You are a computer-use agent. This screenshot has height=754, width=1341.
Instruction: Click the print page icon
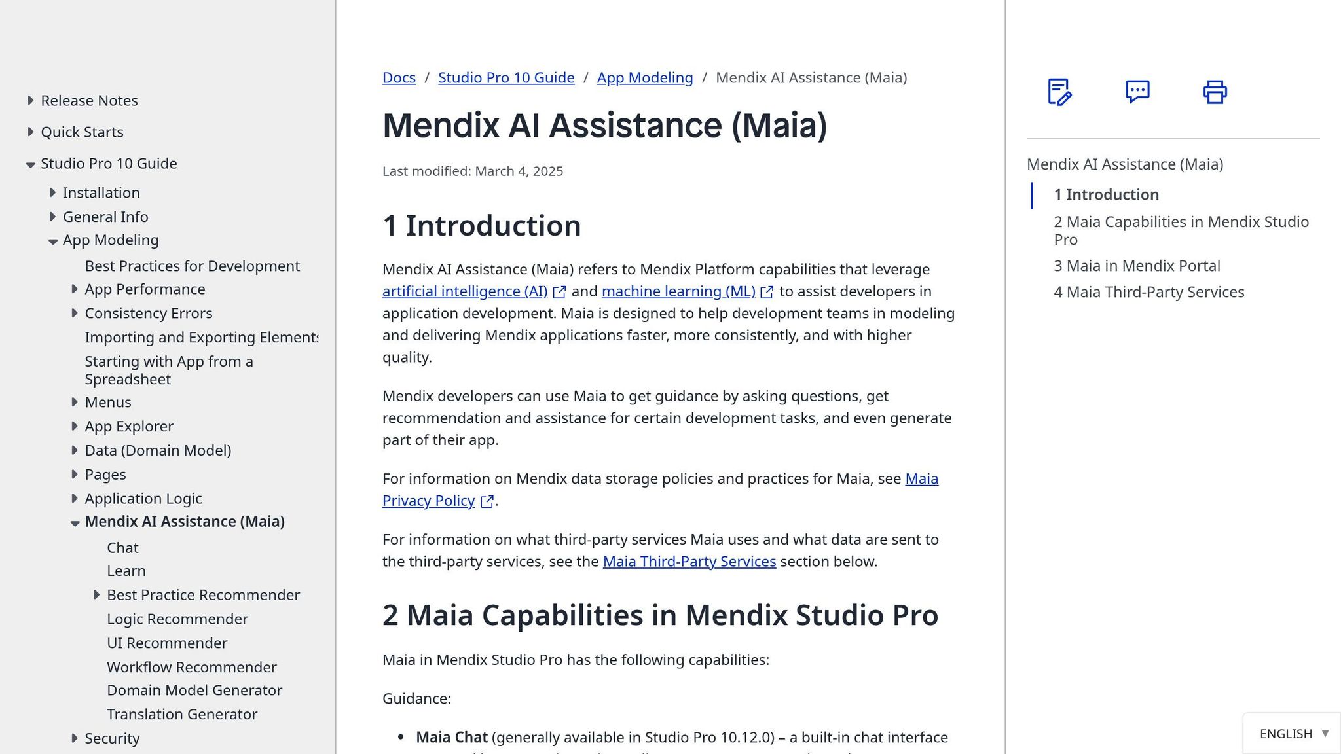[1215, 92]
